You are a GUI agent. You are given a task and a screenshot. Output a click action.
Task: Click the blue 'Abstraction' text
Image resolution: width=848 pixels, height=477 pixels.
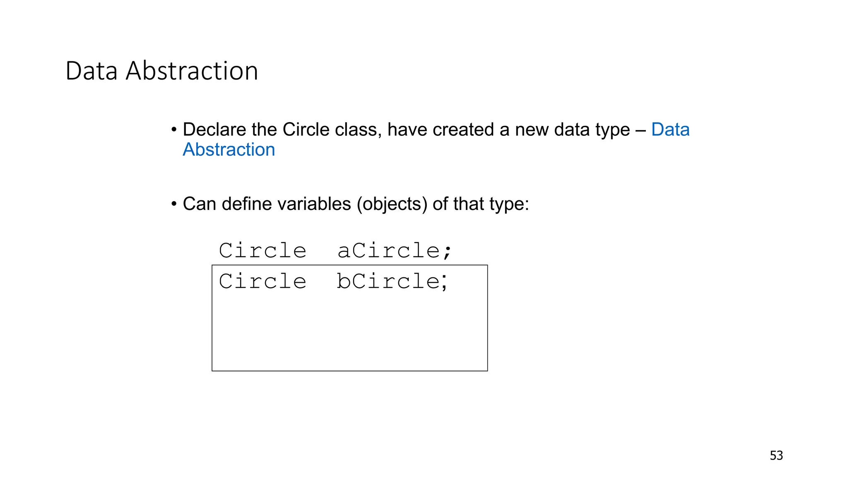(229, 149)
